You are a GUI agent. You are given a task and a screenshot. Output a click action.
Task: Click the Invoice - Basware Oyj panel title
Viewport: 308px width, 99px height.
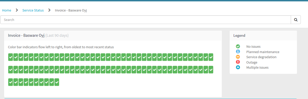point(26,35)
